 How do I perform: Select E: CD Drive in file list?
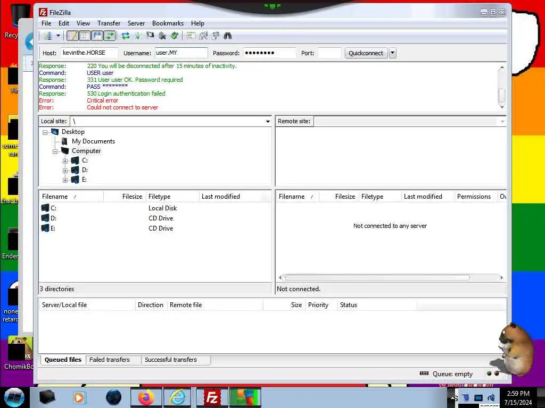(155, 228)
